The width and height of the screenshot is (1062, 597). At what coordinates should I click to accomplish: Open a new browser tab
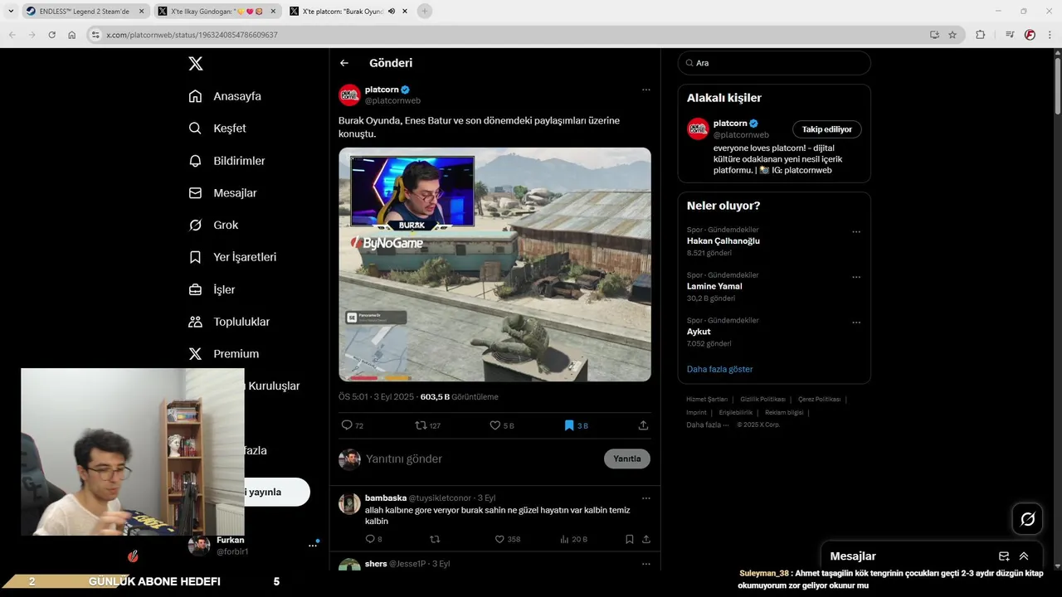point(425,12)
